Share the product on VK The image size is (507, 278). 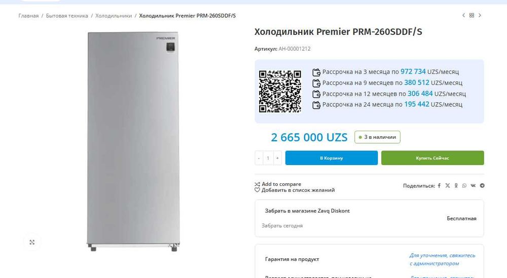473,186
